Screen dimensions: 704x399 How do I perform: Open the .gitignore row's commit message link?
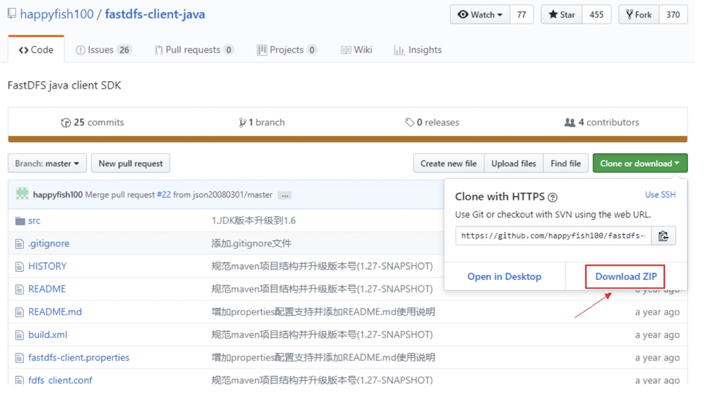click(251, 244)
